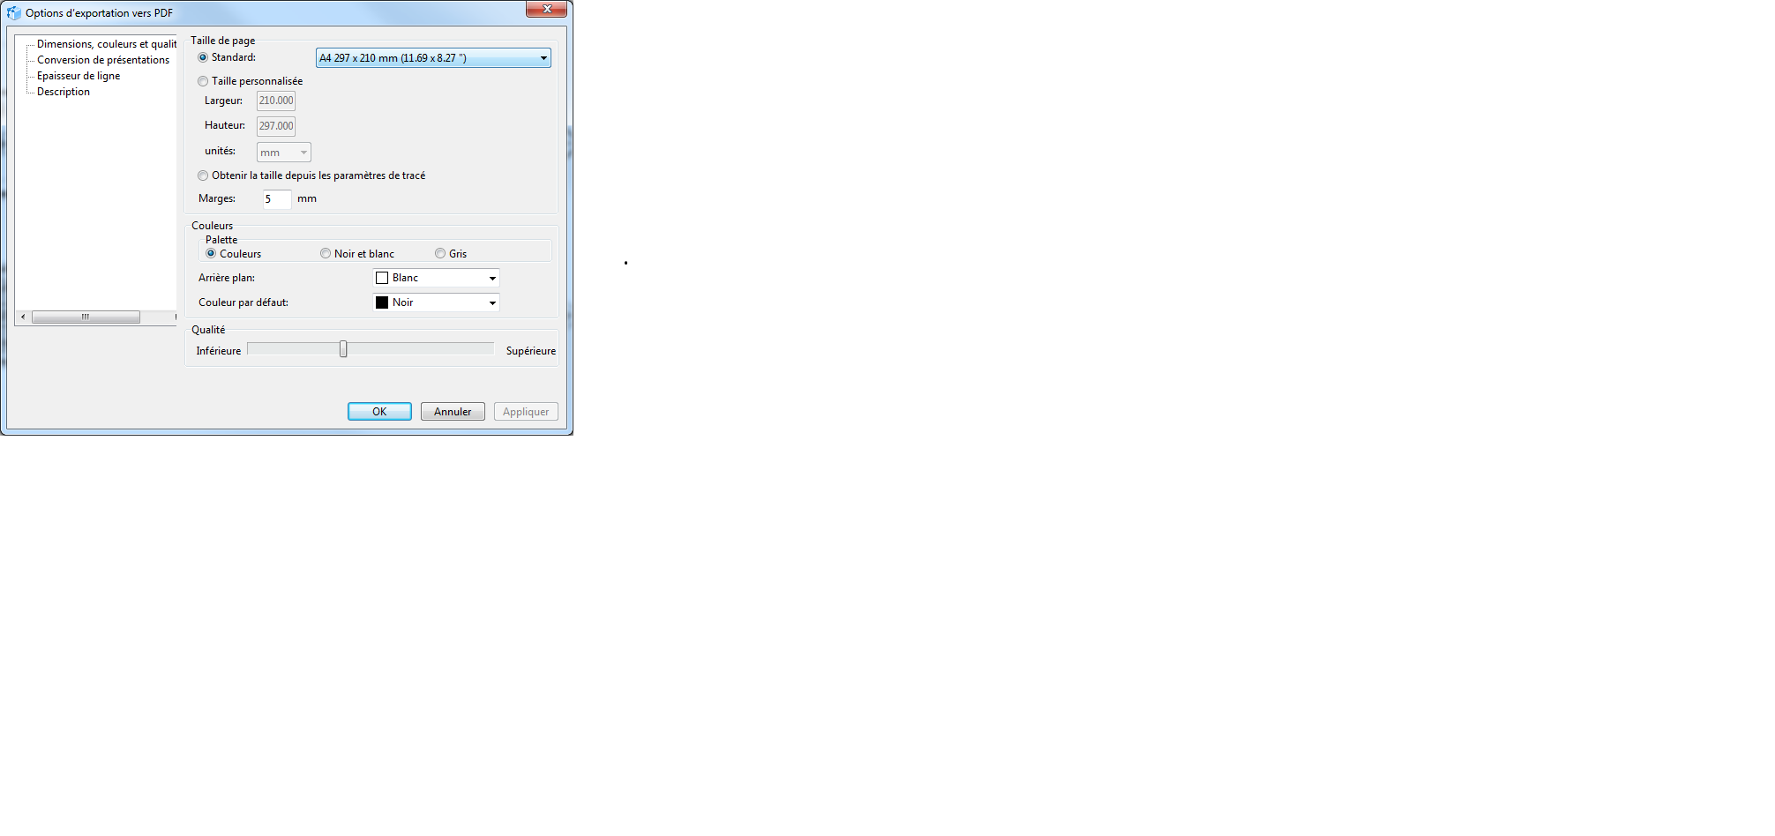Close the PDF export options dialog

tap(546, 9)
